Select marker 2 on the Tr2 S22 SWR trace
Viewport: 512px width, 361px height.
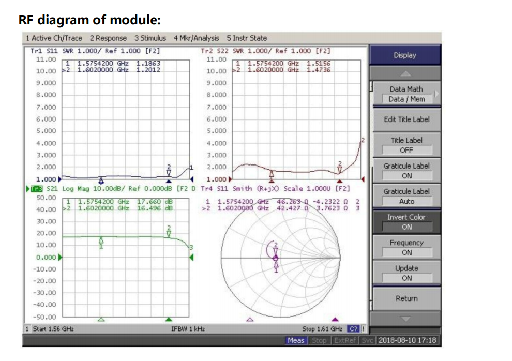pyautogui.click(x=340, y=167)
